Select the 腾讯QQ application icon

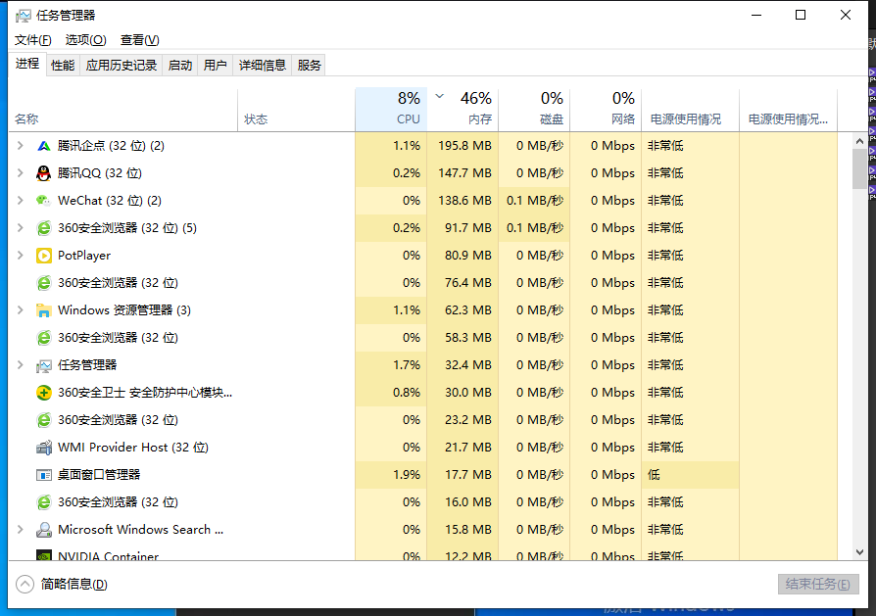(42, 172)
